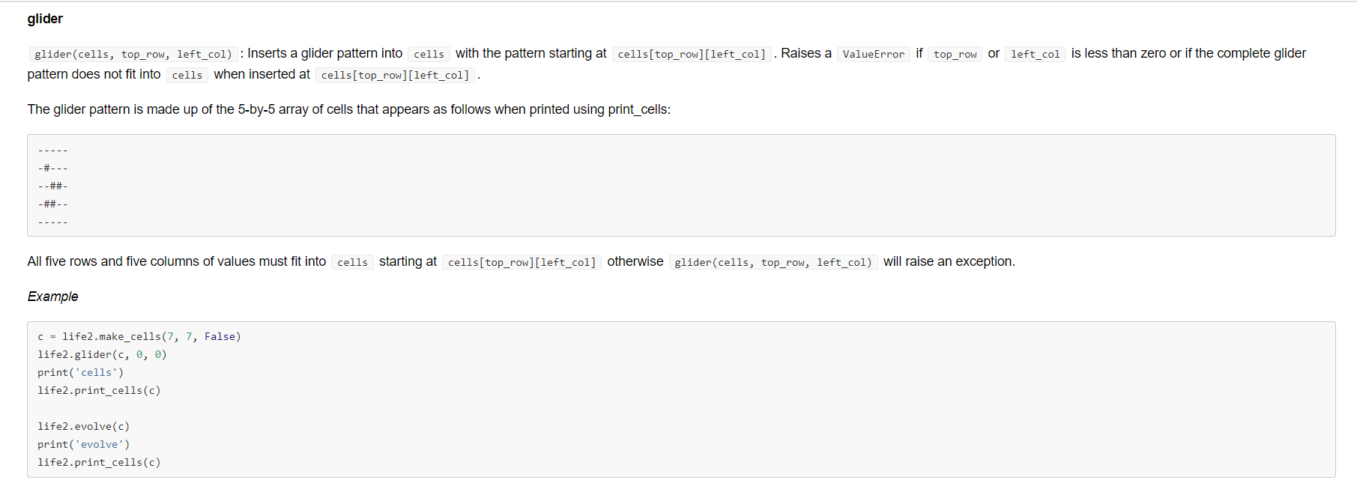Click the print('cells') code line
The image size is (1357, 486).
tap(81, 373)
